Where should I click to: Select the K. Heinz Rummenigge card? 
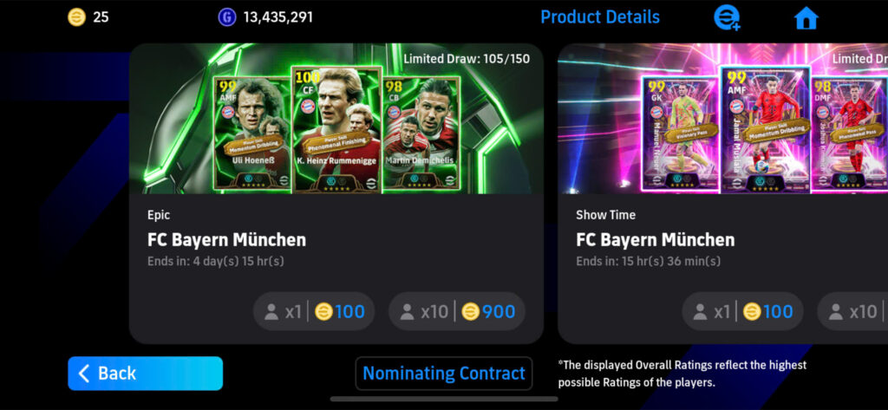pyautogui.click(x=336, y=130)
